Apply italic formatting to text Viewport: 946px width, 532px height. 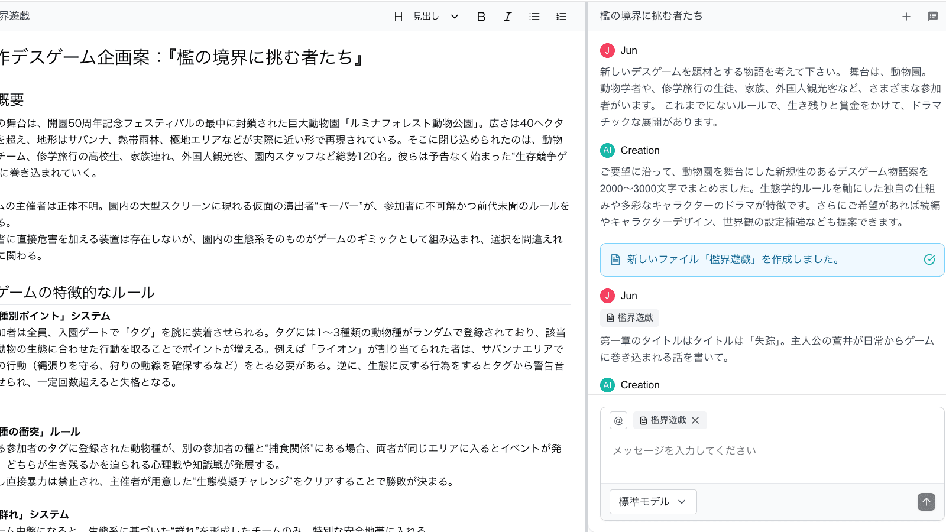click(x=507, y=17)
